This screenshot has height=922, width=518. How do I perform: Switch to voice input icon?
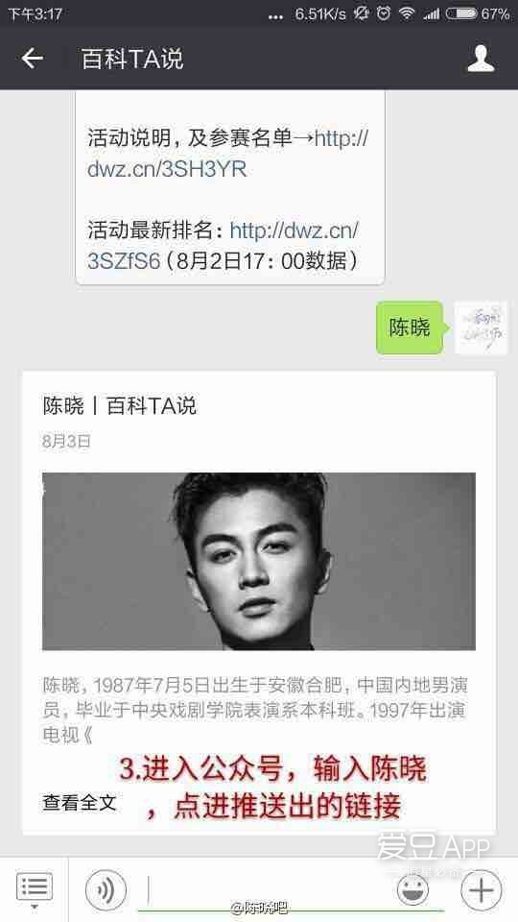click(x=106, y=891)
